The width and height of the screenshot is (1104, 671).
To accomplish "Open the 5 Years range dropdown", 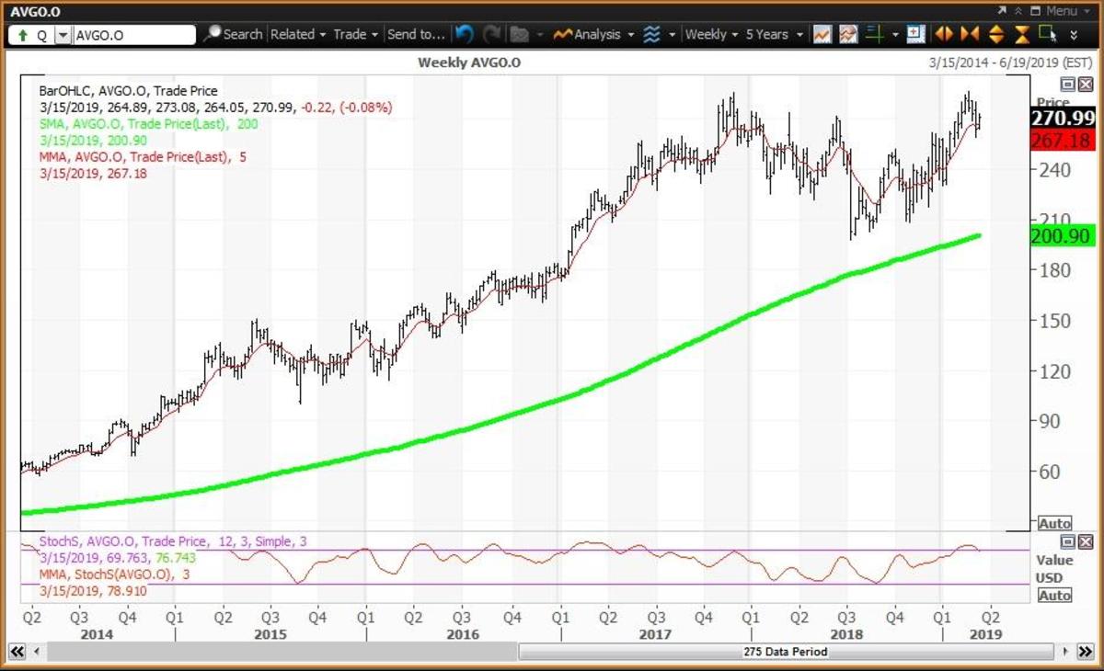I will point(773,34).
